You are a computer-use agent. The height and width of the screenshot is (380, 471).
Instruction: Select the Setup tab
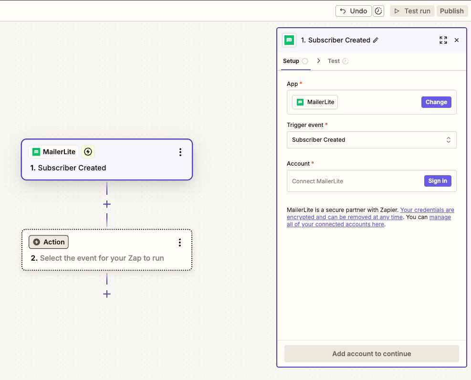292,61
